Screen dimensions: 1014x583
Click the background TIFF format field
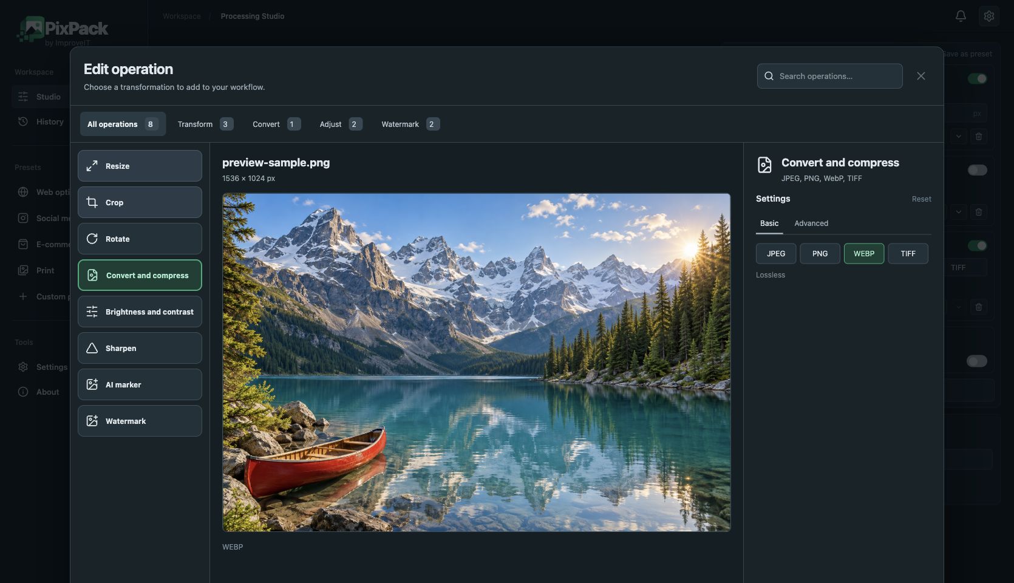point(965,267)
